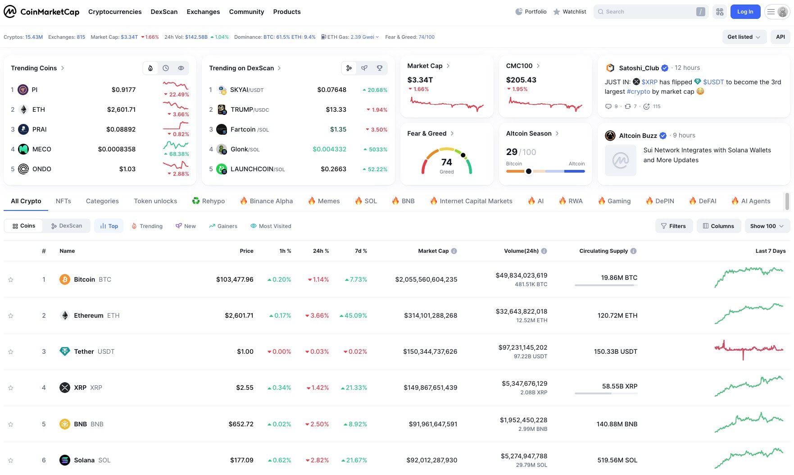794x475 pixels.
Task: Open the Exchanges menu
Action: tap(203, 12)
